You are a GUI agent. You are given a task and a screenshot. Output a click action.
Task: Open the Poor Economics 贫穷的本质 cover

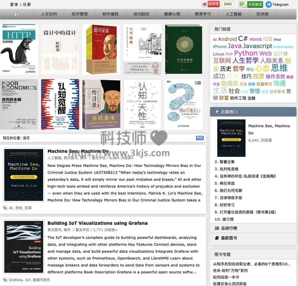point(19,105)
